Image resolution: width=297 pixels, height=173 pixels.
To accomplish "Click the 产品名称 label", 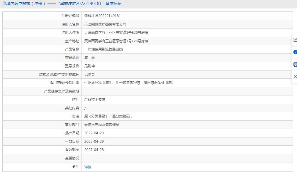I will pos(72,49).
